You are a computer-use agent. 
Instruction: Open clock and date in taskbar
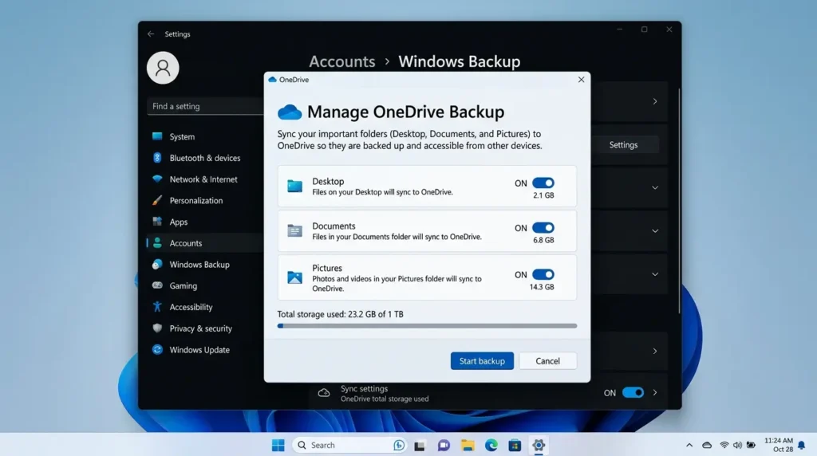point(779,445)
